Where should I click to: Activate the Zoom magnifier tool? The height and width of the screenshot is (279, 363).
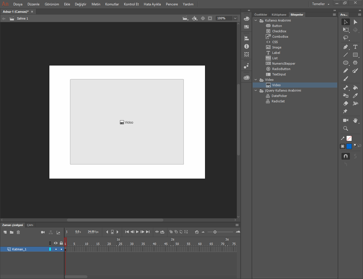pyautogui.click(x=345, y=128)
